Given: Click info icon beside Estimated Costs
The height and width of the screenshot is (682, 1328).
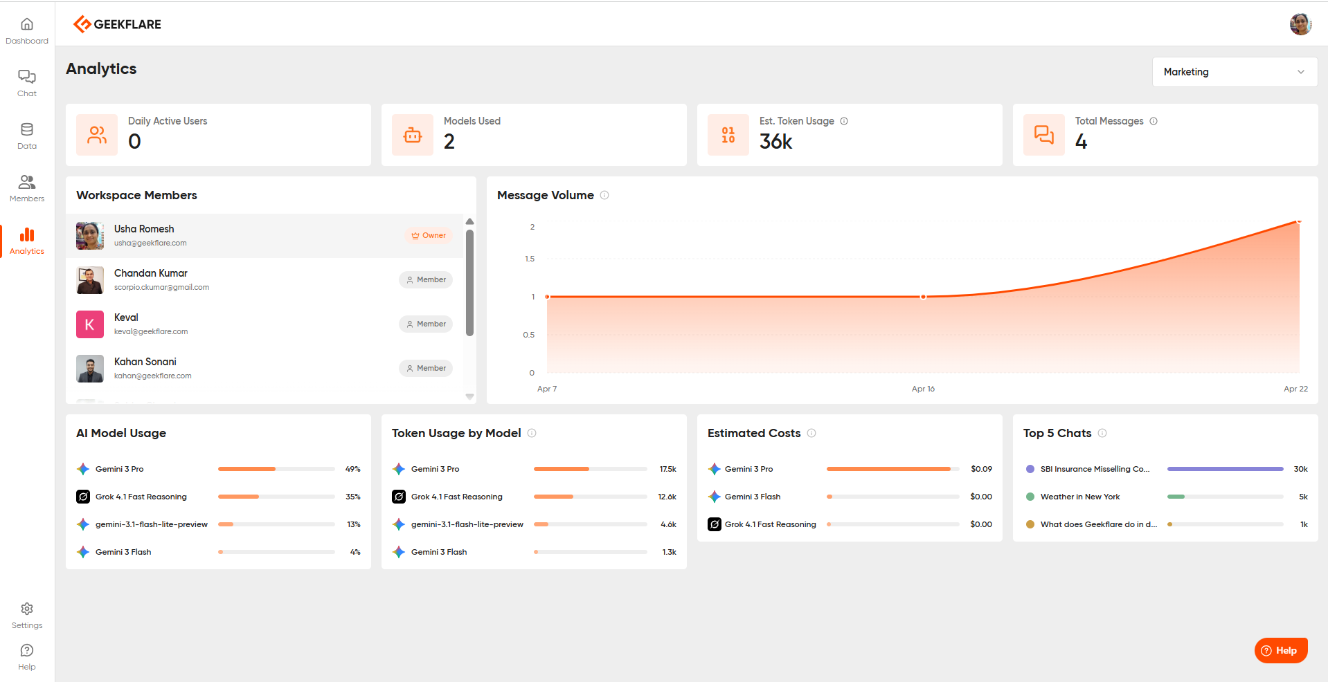Looking at the screenshot, I should (811, 433).
